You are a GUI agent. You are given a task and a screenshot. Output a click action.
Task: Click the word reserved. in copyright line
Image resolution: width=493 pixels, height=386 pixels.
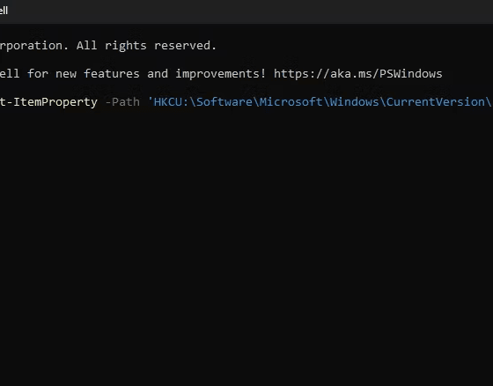click(185, 46)
